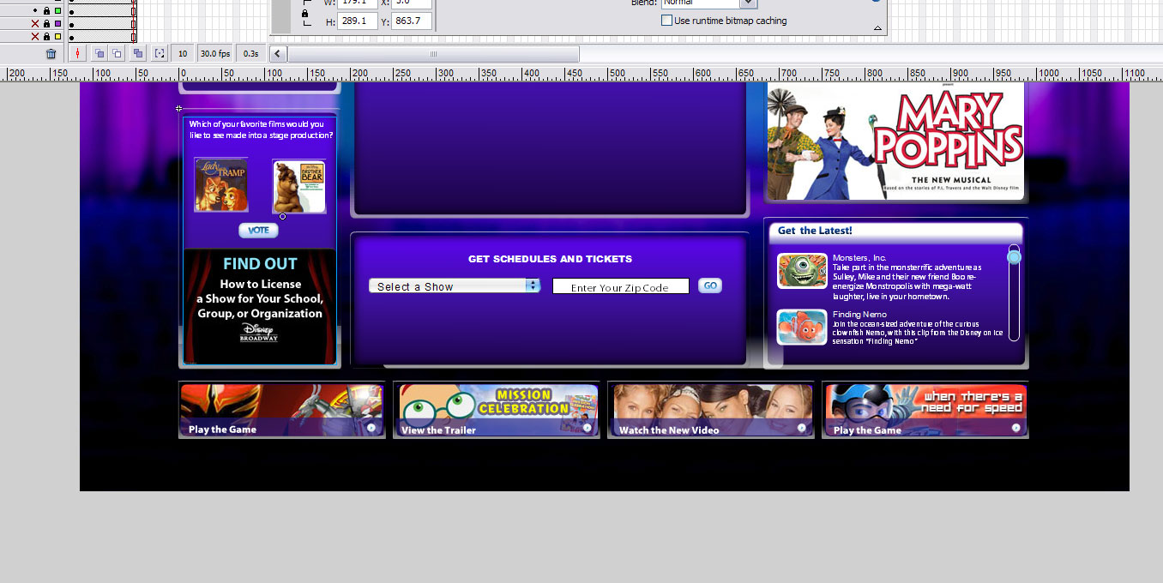This screenshot has width=1163, height=583.
Task: Click the purple layer outline color swatch
Action: [58, 24]
